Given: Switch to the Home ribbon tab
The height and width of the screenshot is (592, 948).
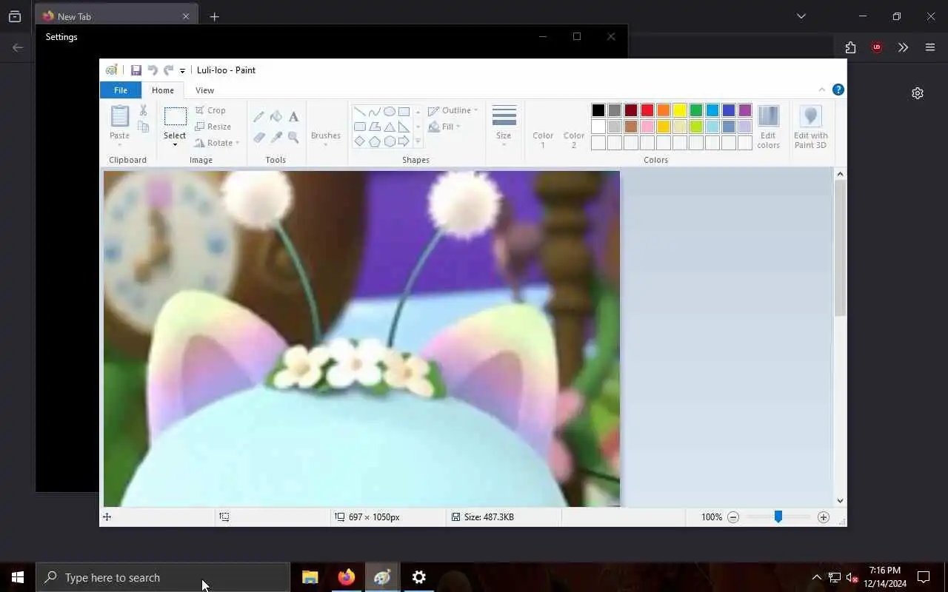Looking at the screenshot, I should tap(163, 90).
